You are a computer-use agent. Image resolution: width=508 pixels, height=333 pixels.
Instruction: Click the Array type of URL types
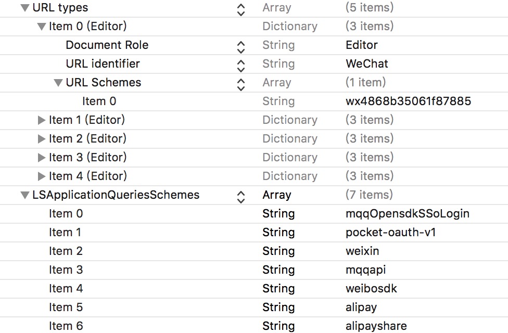(x=277, y=8)
